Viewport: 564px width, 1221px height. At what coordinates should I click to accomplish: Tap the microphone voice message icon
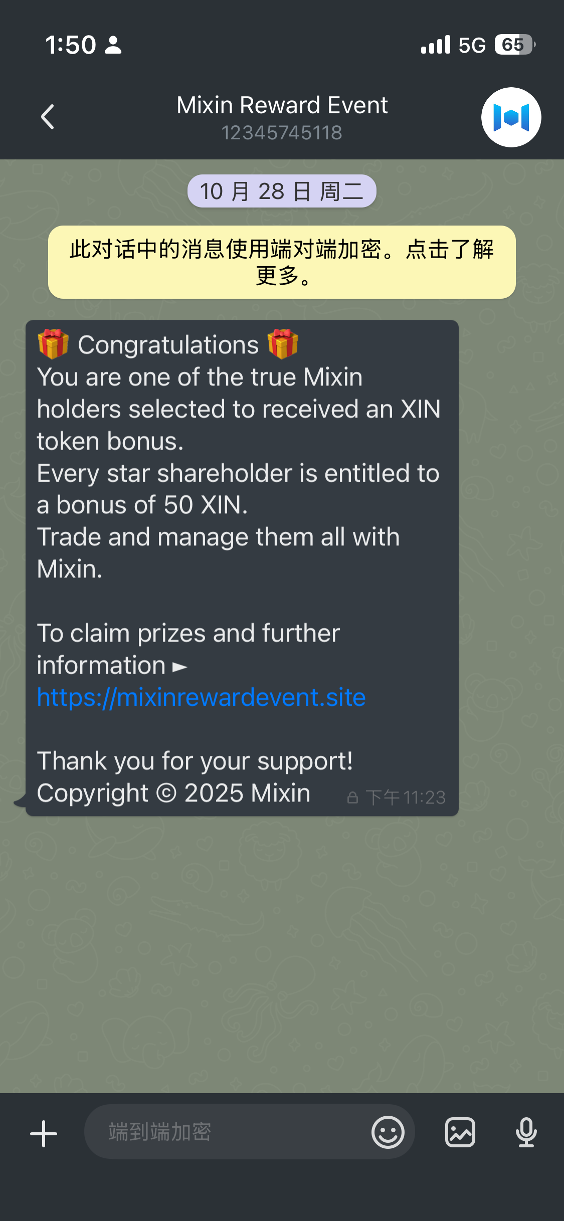(x=526, y=1132)
